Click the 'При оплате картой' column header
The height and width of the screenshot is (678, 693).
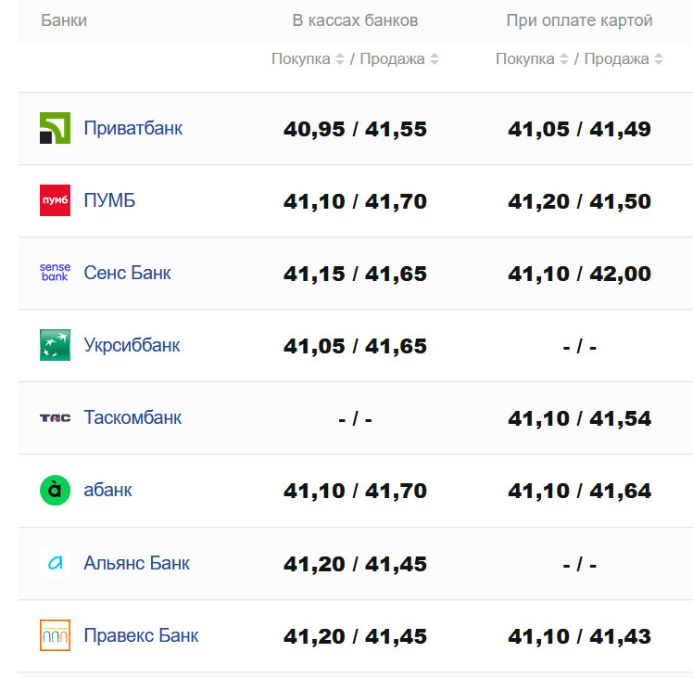(579, 20)
